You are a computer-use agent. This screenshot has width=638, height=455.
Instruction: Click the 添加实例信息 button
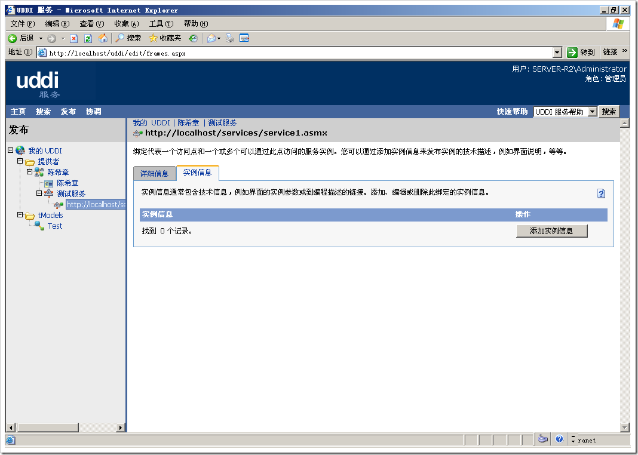551,231
